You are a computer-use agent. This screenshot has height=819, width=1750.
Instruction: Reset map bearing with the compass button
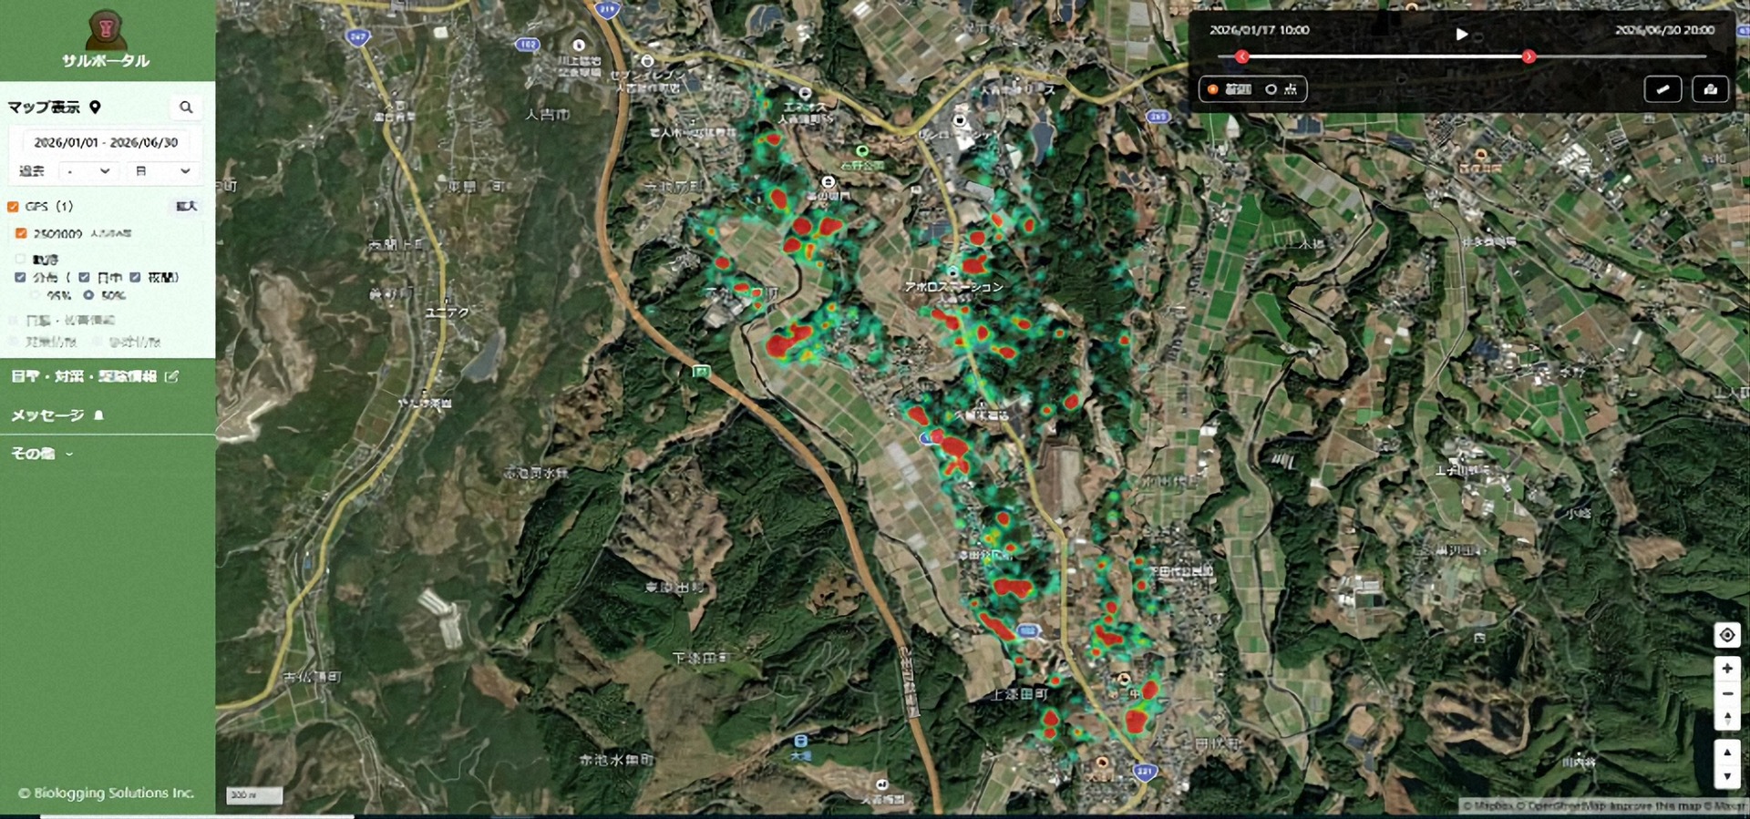(1727, 718)
